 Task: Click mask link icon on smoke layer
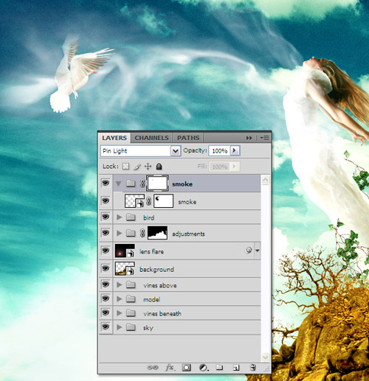pyautogui.click(x=148, y=201)
